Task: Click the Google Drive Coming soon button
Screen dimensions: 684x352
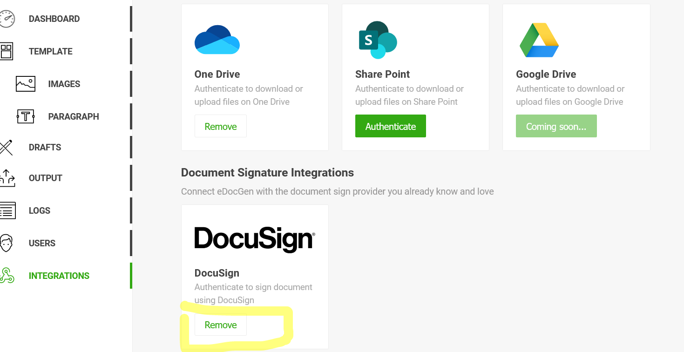Action: coord(556,126)
